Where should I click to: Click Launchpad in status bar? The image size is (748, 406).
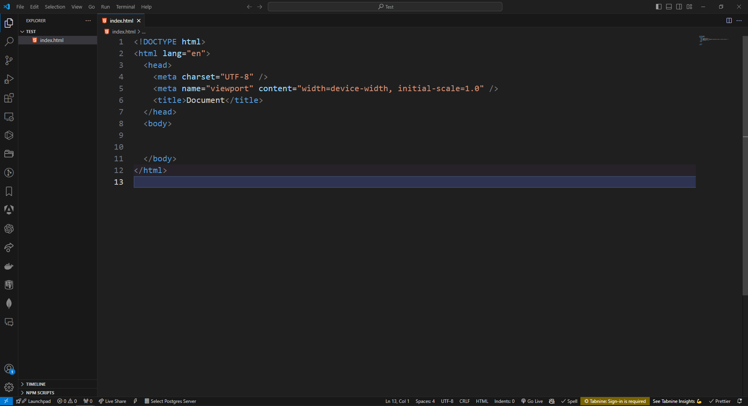[x=34, y=401]
